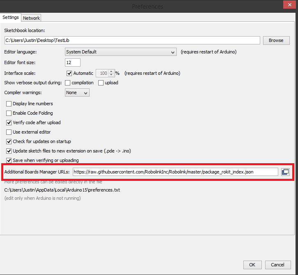298x275 pixels.
Task: Toggle the Automatic interface scale checkbox
Action: [x=69, y=73]
